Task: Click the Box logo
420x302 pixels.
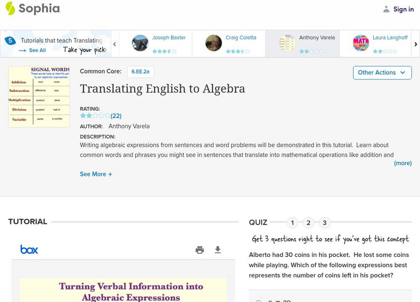Action: pyautogui.click(x=29, y=250)
